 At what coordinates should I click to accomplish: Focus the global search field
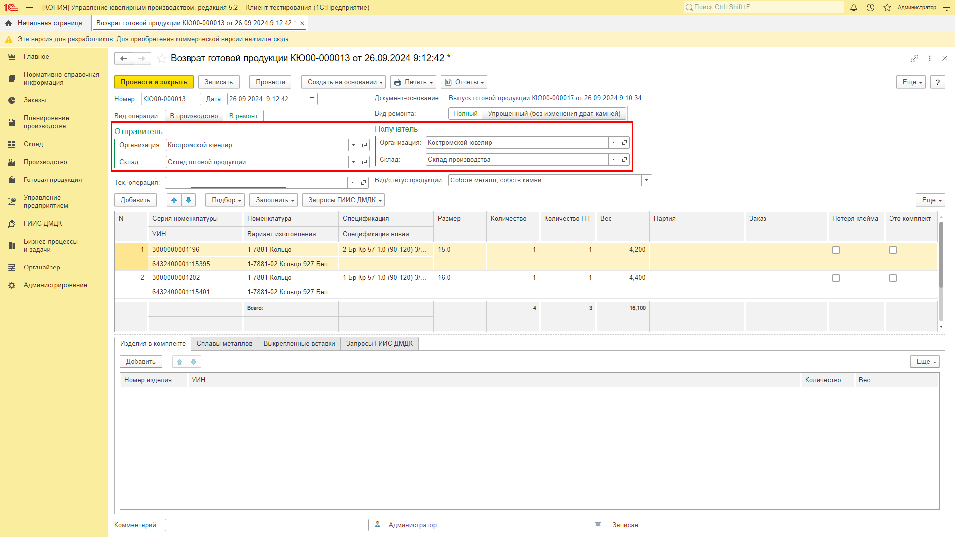[x=764, y=7]
